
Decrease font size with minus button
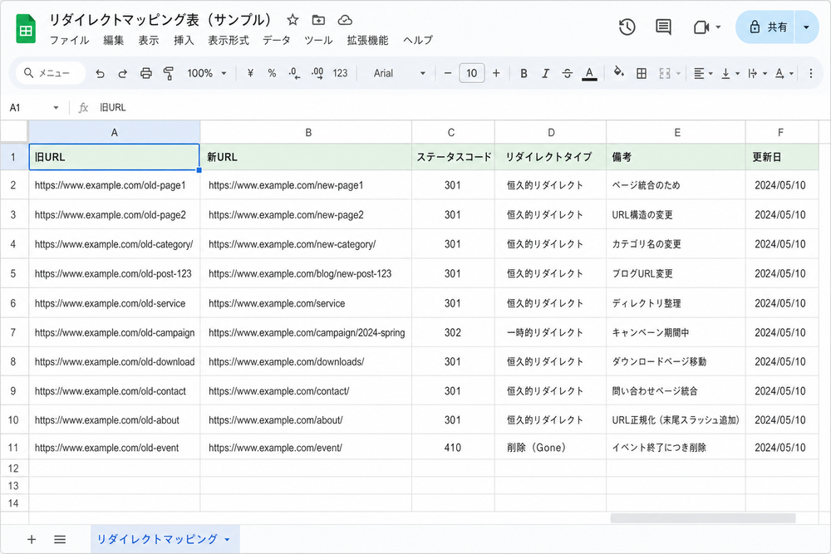(448, 74)
